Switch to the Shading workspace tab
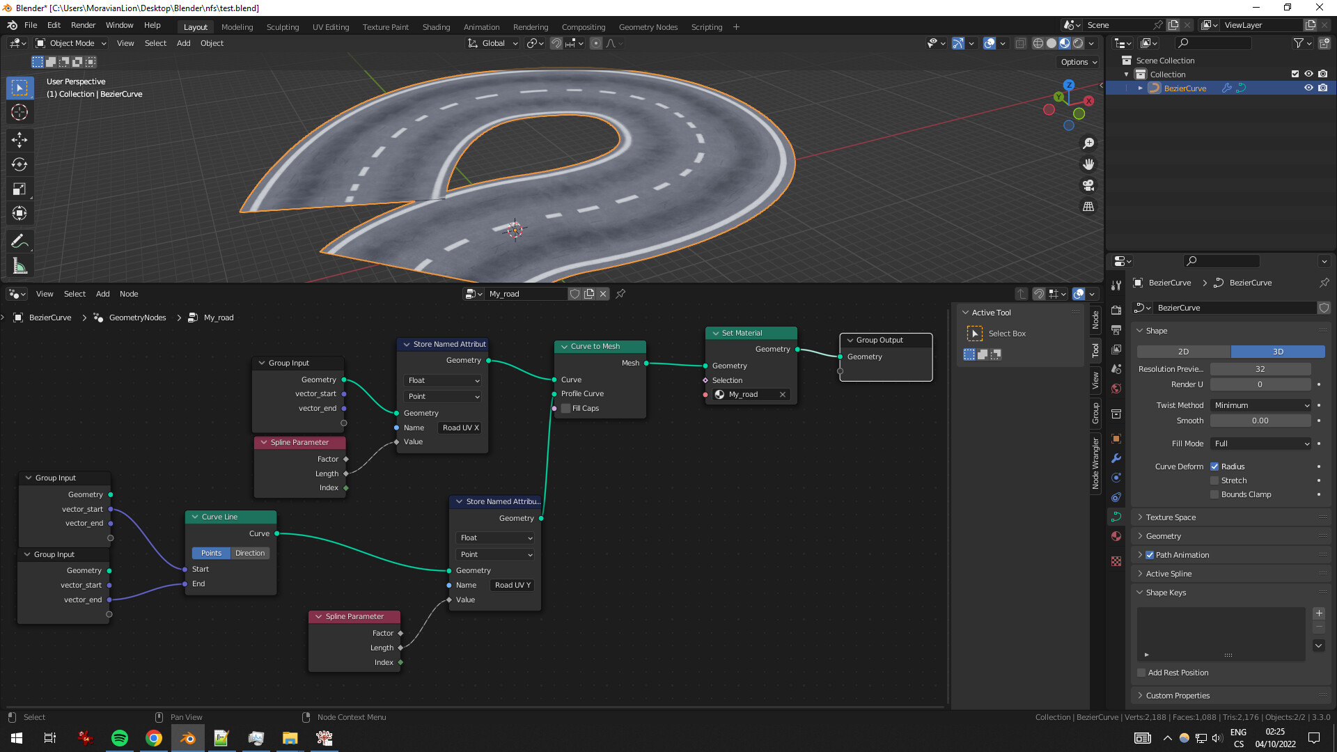Image resolution: width=1337 pixels, height=752 pixels. 436,27
